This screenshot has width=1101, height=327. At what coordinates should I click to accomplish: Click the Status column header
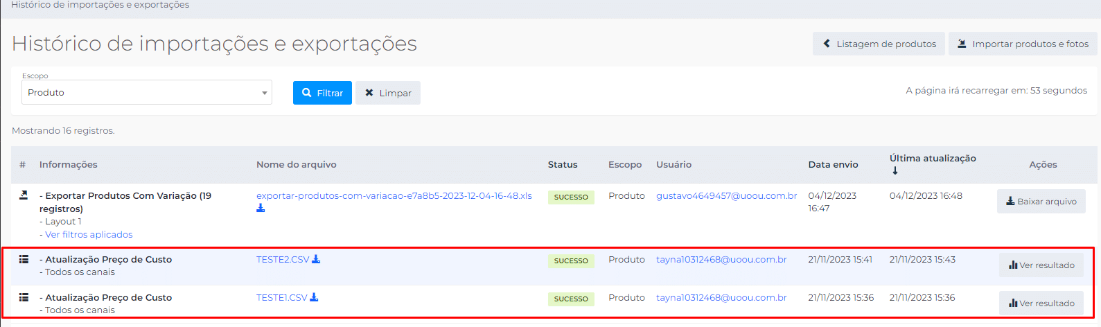563,165
